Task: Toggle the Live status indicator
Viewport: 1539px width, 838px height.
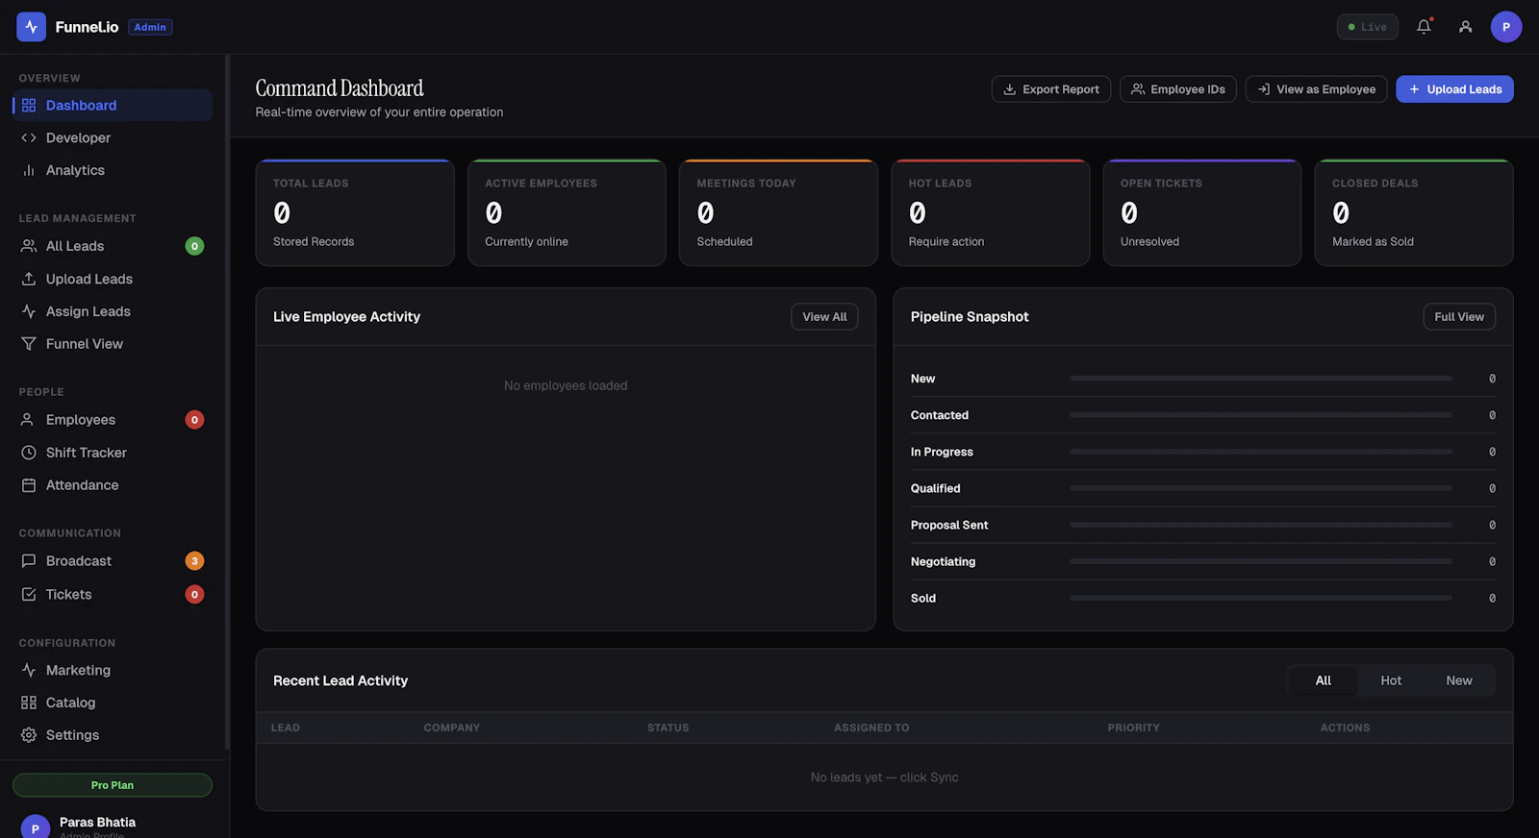Action: pyautogui.click(x=1367, y=27)
